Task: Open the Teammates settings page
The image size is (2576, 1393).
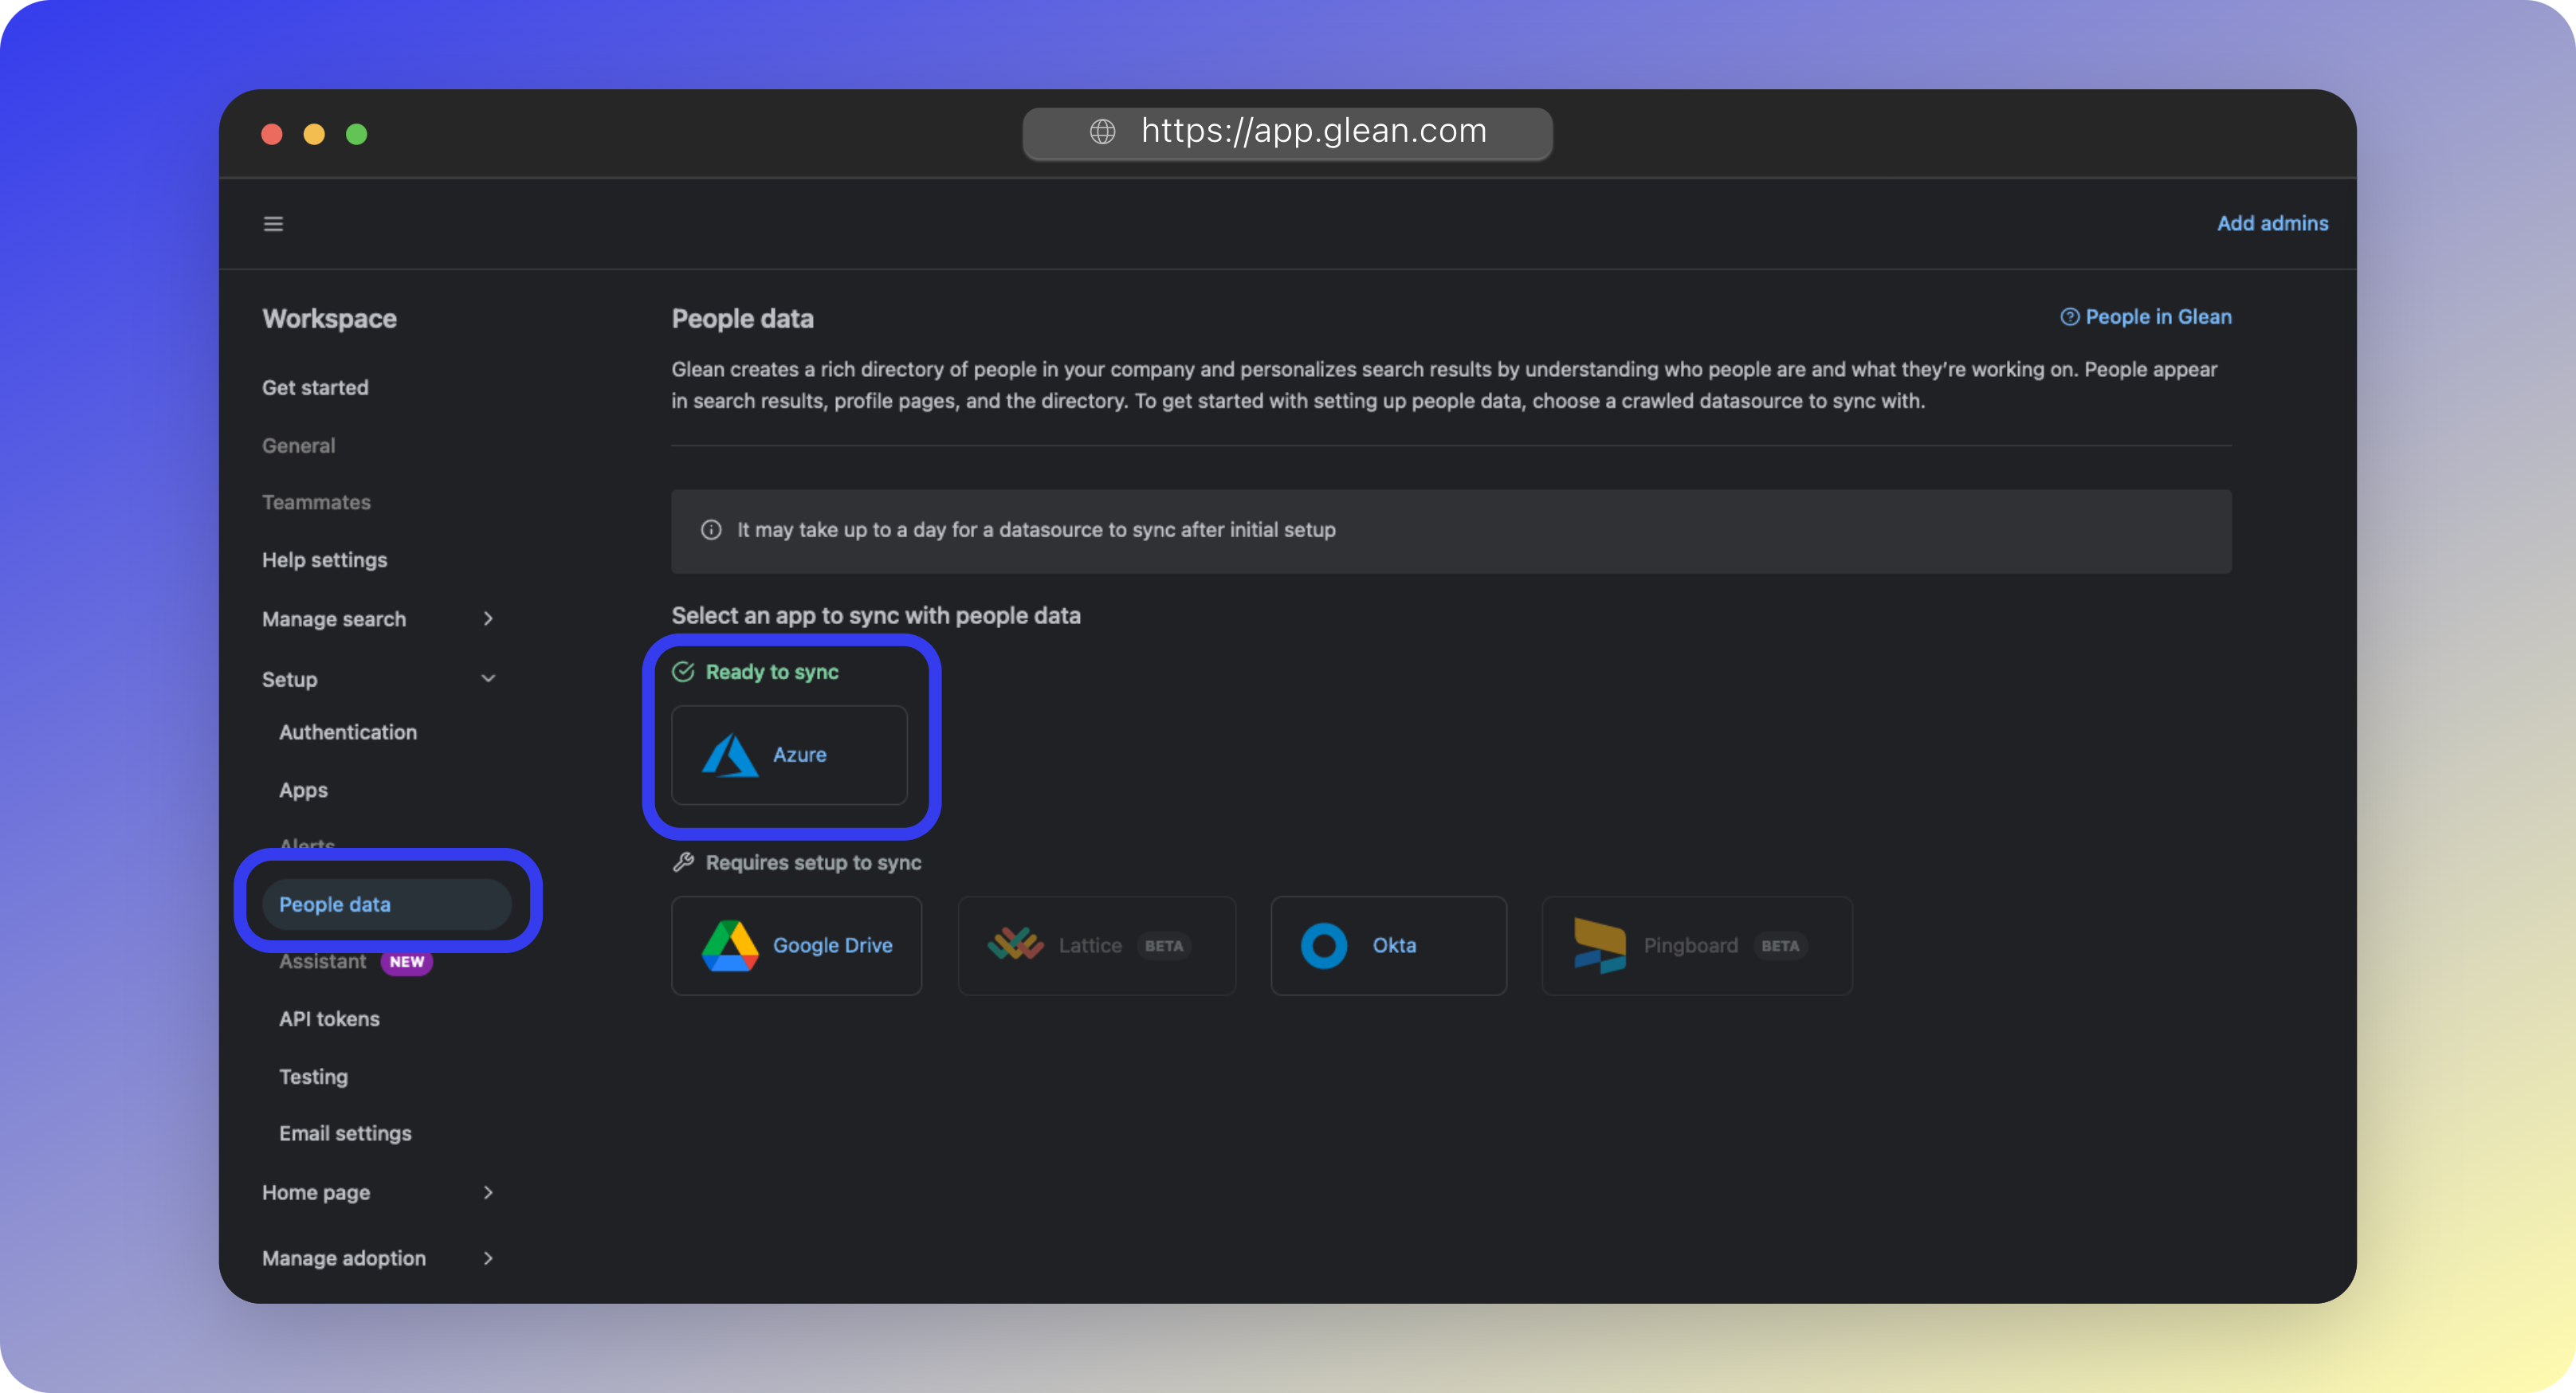Action: click(317, 501)
